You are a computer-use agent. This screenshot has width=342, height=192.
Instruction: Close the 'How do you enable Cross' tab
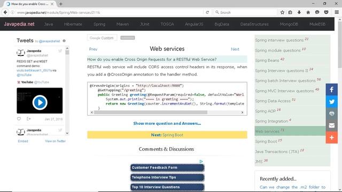[x=52, y=4]
